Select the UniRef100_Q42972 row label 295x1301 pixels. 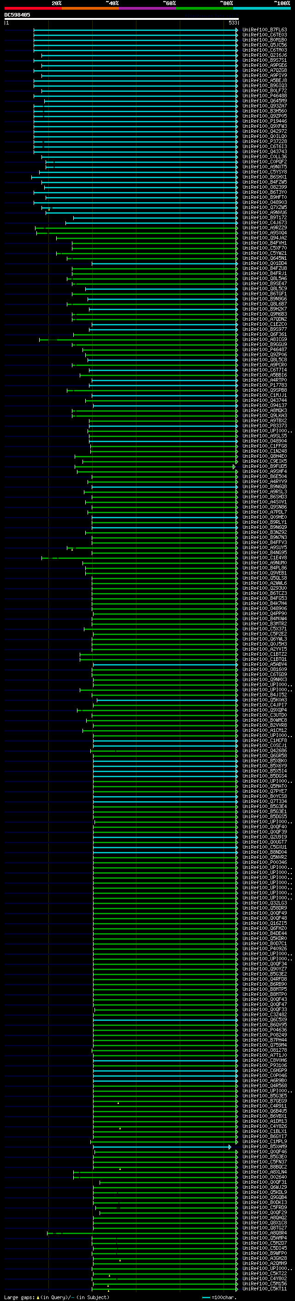tap(265, 132)
